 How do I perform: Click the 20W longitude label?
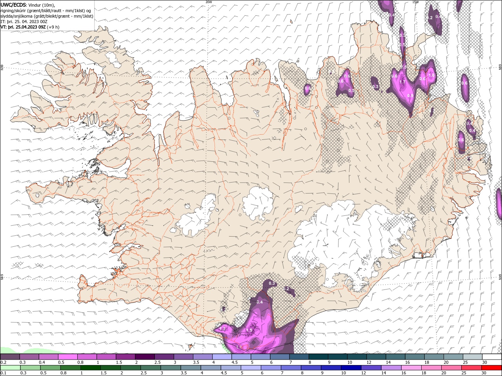click(x=209, y=2)
